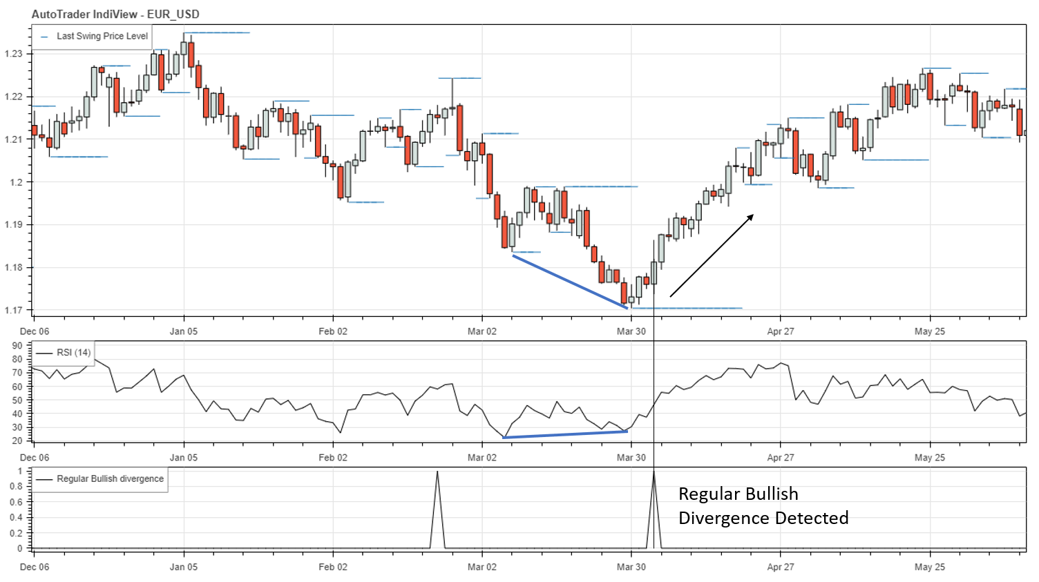This screenshot has height=582, width=1039.
Task: Click Mar 02 label under the candlestick chart
Action: click(x=482, y=331)
